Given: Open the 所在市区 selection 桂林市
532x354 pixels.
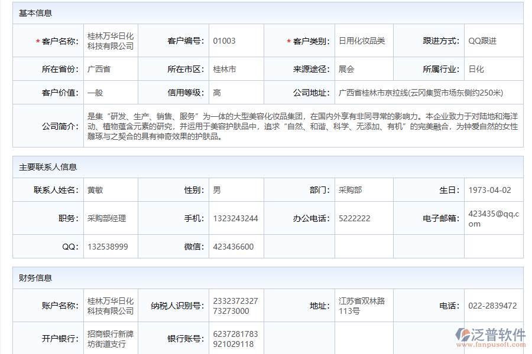Looking at the screenshot, I should pyautogui.click(x=225, y=68).
